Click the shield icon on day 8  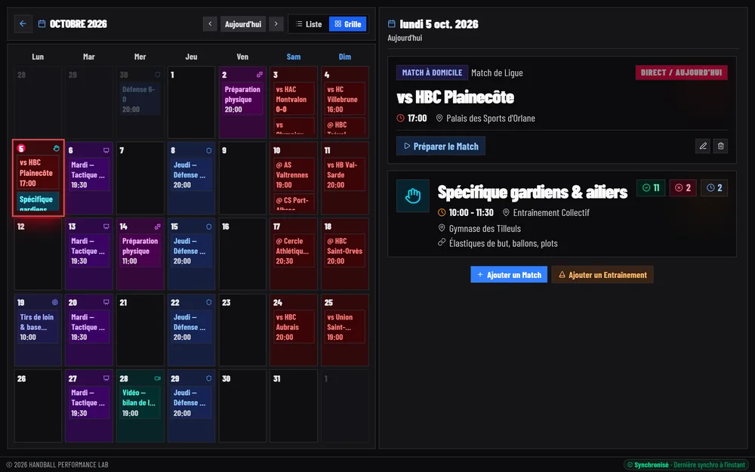[208, 151]
